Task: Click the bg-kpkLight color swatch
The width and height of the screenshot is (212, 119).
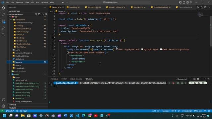Action: [142, 49]
